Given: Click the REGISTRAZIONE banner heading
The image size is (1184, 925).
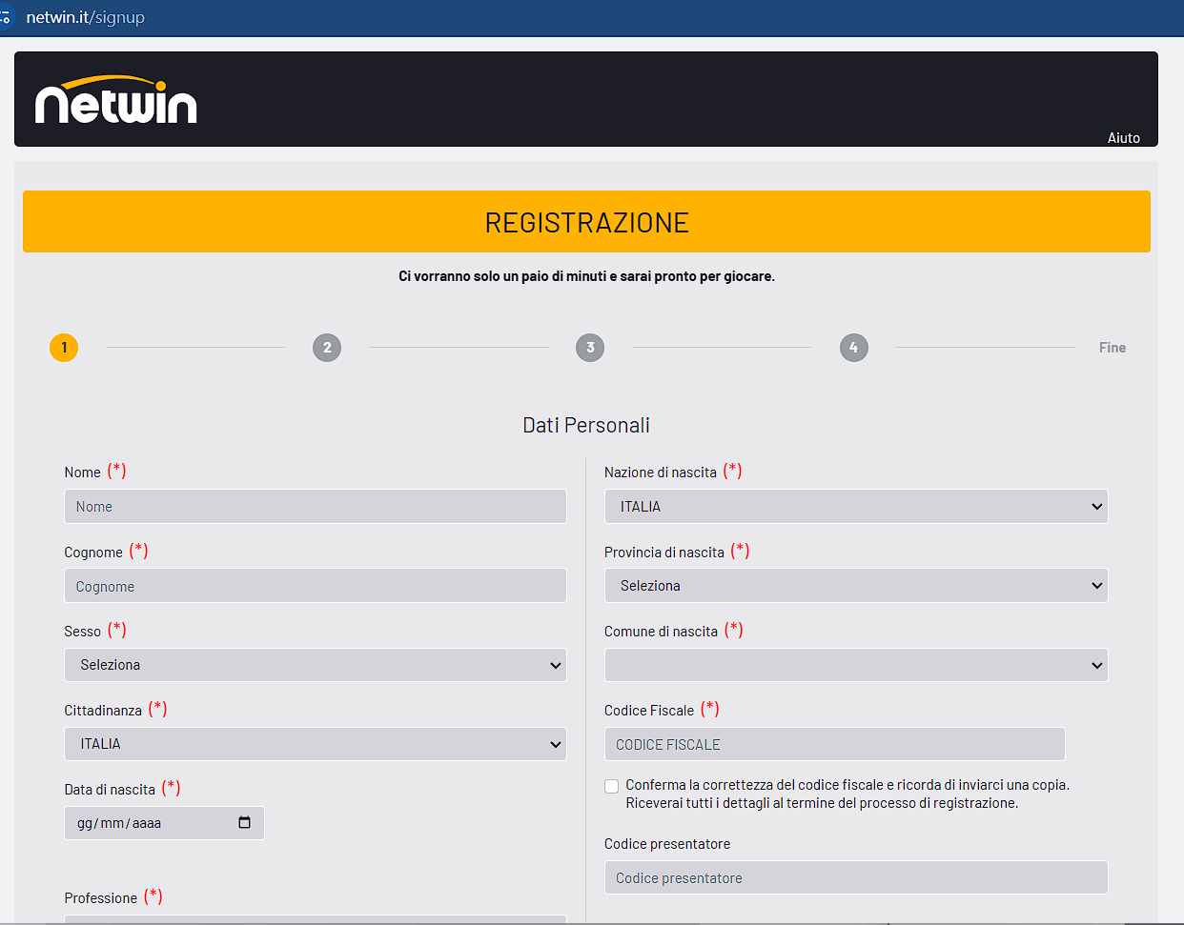Looking at the screenshot, I should tap(586, 222).
